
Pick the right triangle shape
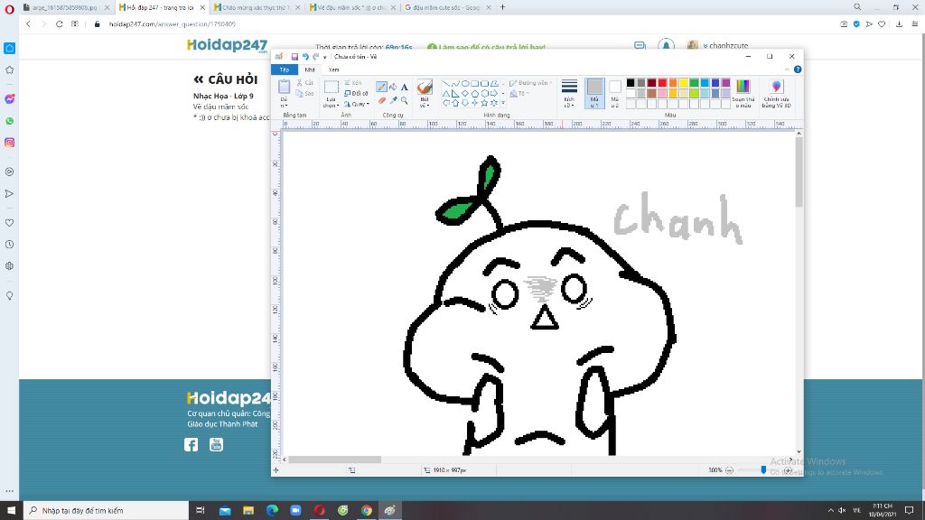[455, 93]
